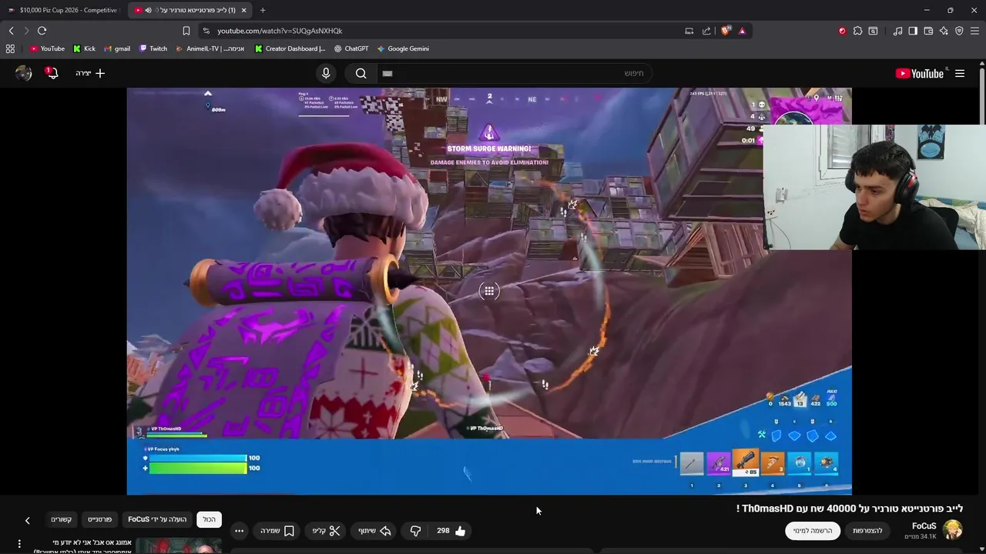Open the Twitch bookmark
This screenshot has height=554, width=986.
pos(153,48)
